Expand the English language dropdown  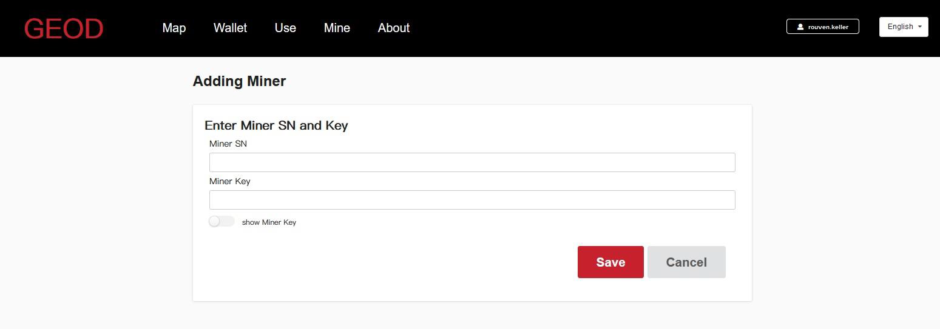pos(903,27)
